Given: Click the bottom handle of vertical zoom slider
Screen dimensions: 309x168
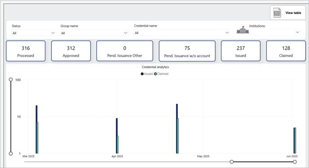Looking at the screenshot, I should pyautogui.click(x=11, y=154).
